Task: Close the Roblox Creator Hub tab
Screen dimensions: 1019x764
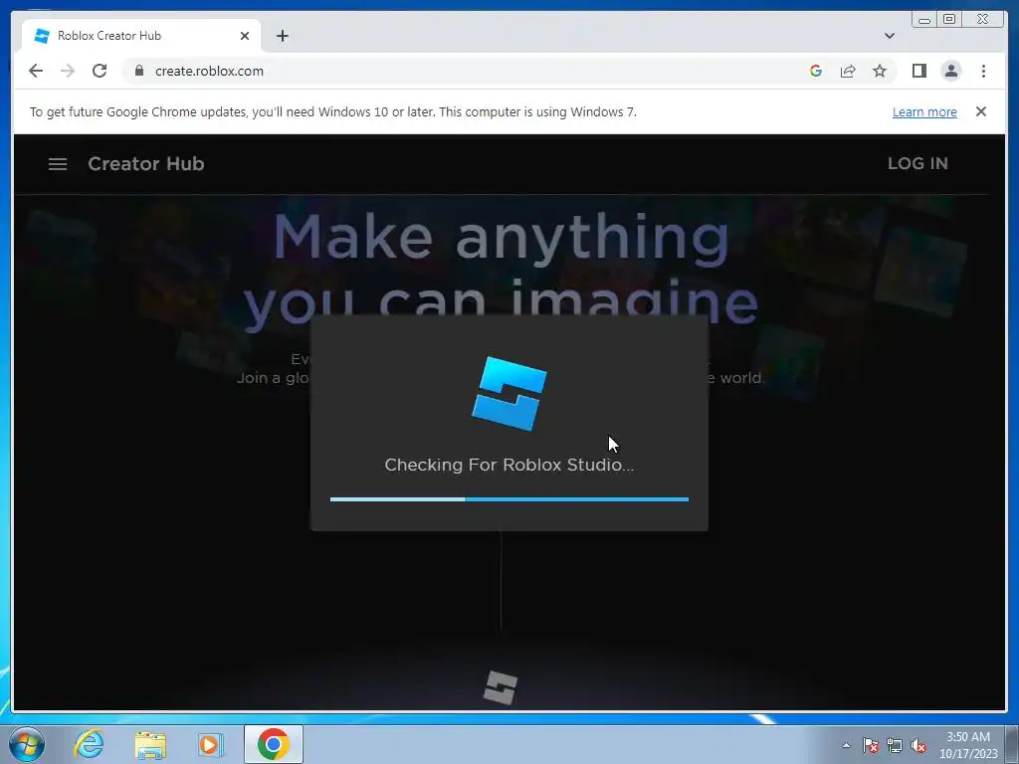Action: click(x=245, y=36)
